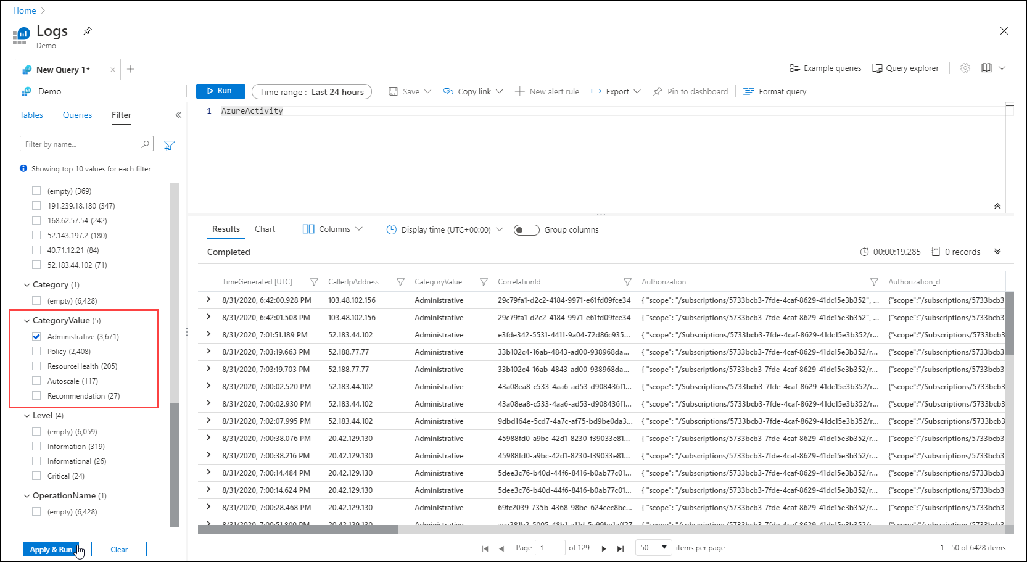Check the Policy category value checkbox
This screenshot has height=562, width=1027.
[36, 351]
